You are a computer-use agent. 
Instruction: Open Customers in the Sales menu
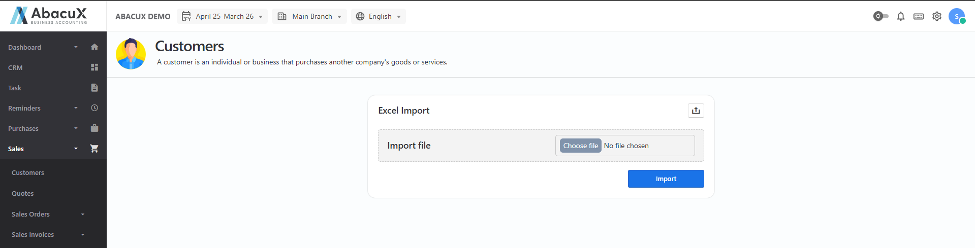(28, 173)
